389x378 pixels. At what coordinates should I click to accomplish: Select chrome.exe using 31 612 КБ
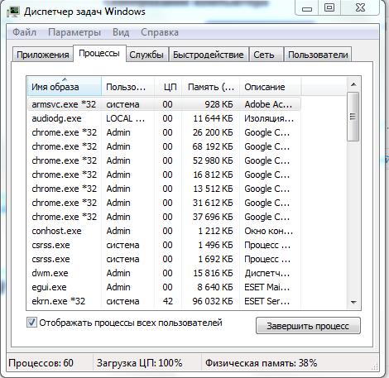pos(164,203)
